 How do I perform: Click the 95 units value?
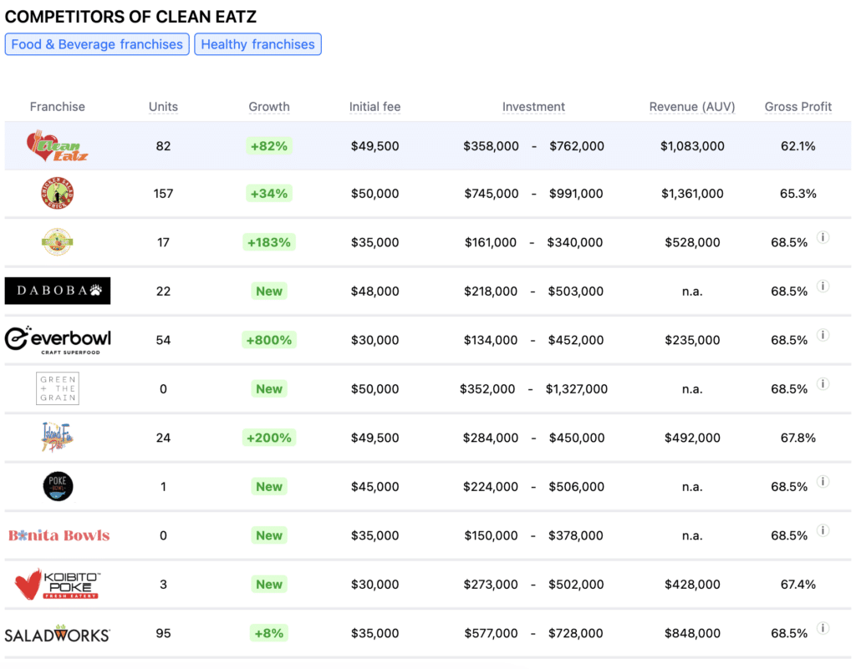pyautogui.click(x=163, y=634)
